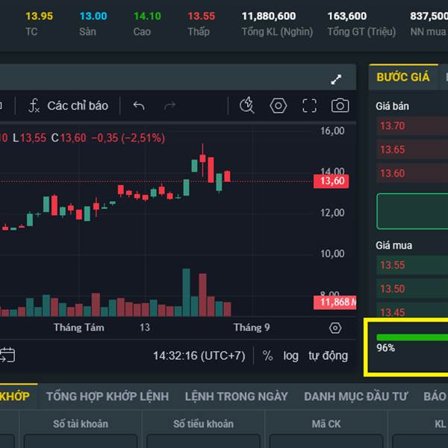The image size is (448, 448).
Task: Open axis settings gear beside the date axis
Action: [335, 328]
